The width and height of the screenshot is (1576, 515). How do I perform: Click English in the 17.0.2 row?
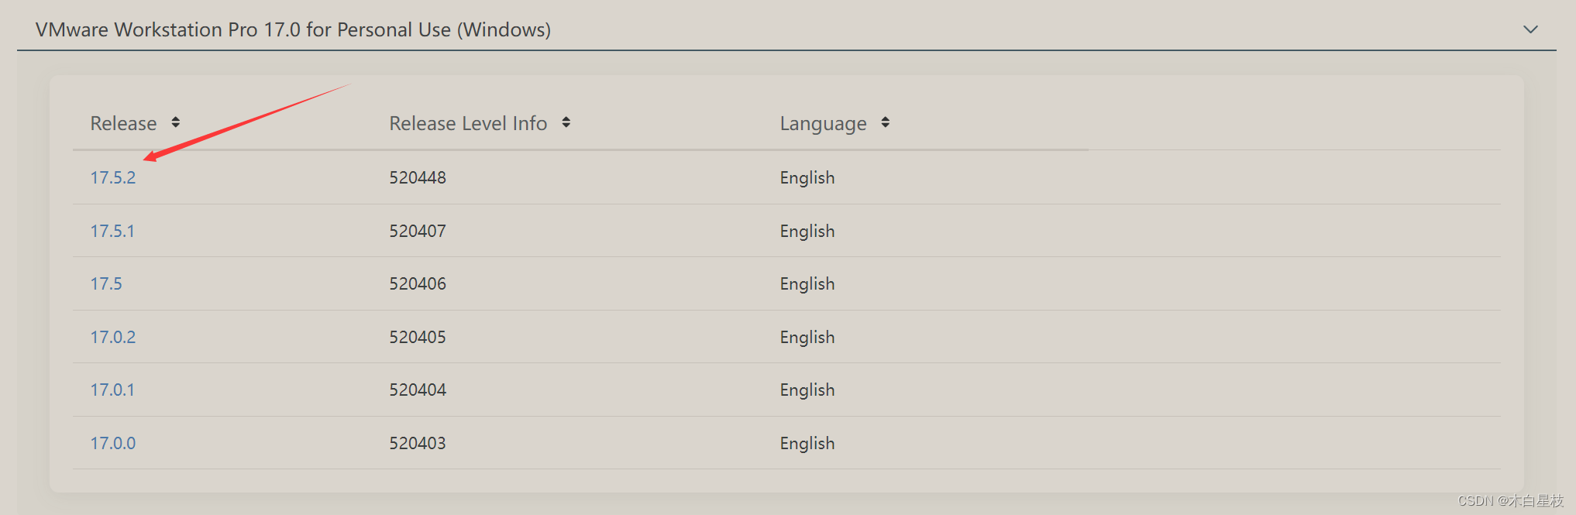coord(807,338)
